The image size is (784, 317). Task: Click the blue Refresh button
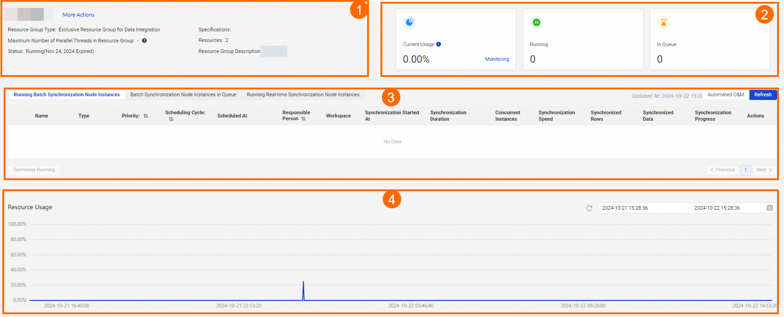763,94
